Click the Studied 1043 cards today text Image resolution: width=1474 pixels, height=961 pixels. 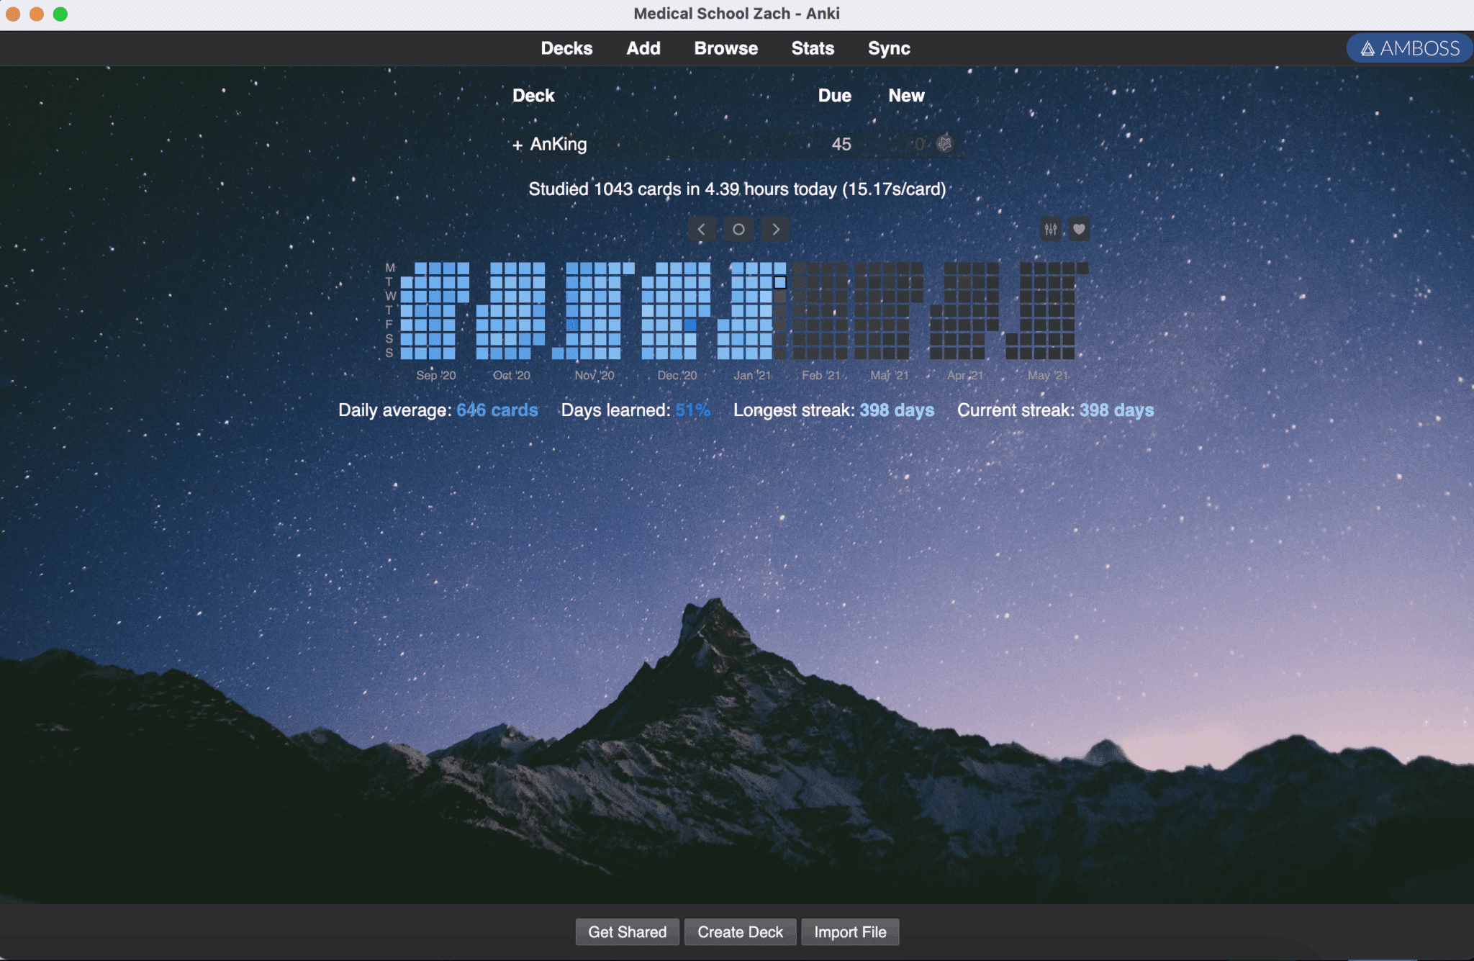point(737,189)
